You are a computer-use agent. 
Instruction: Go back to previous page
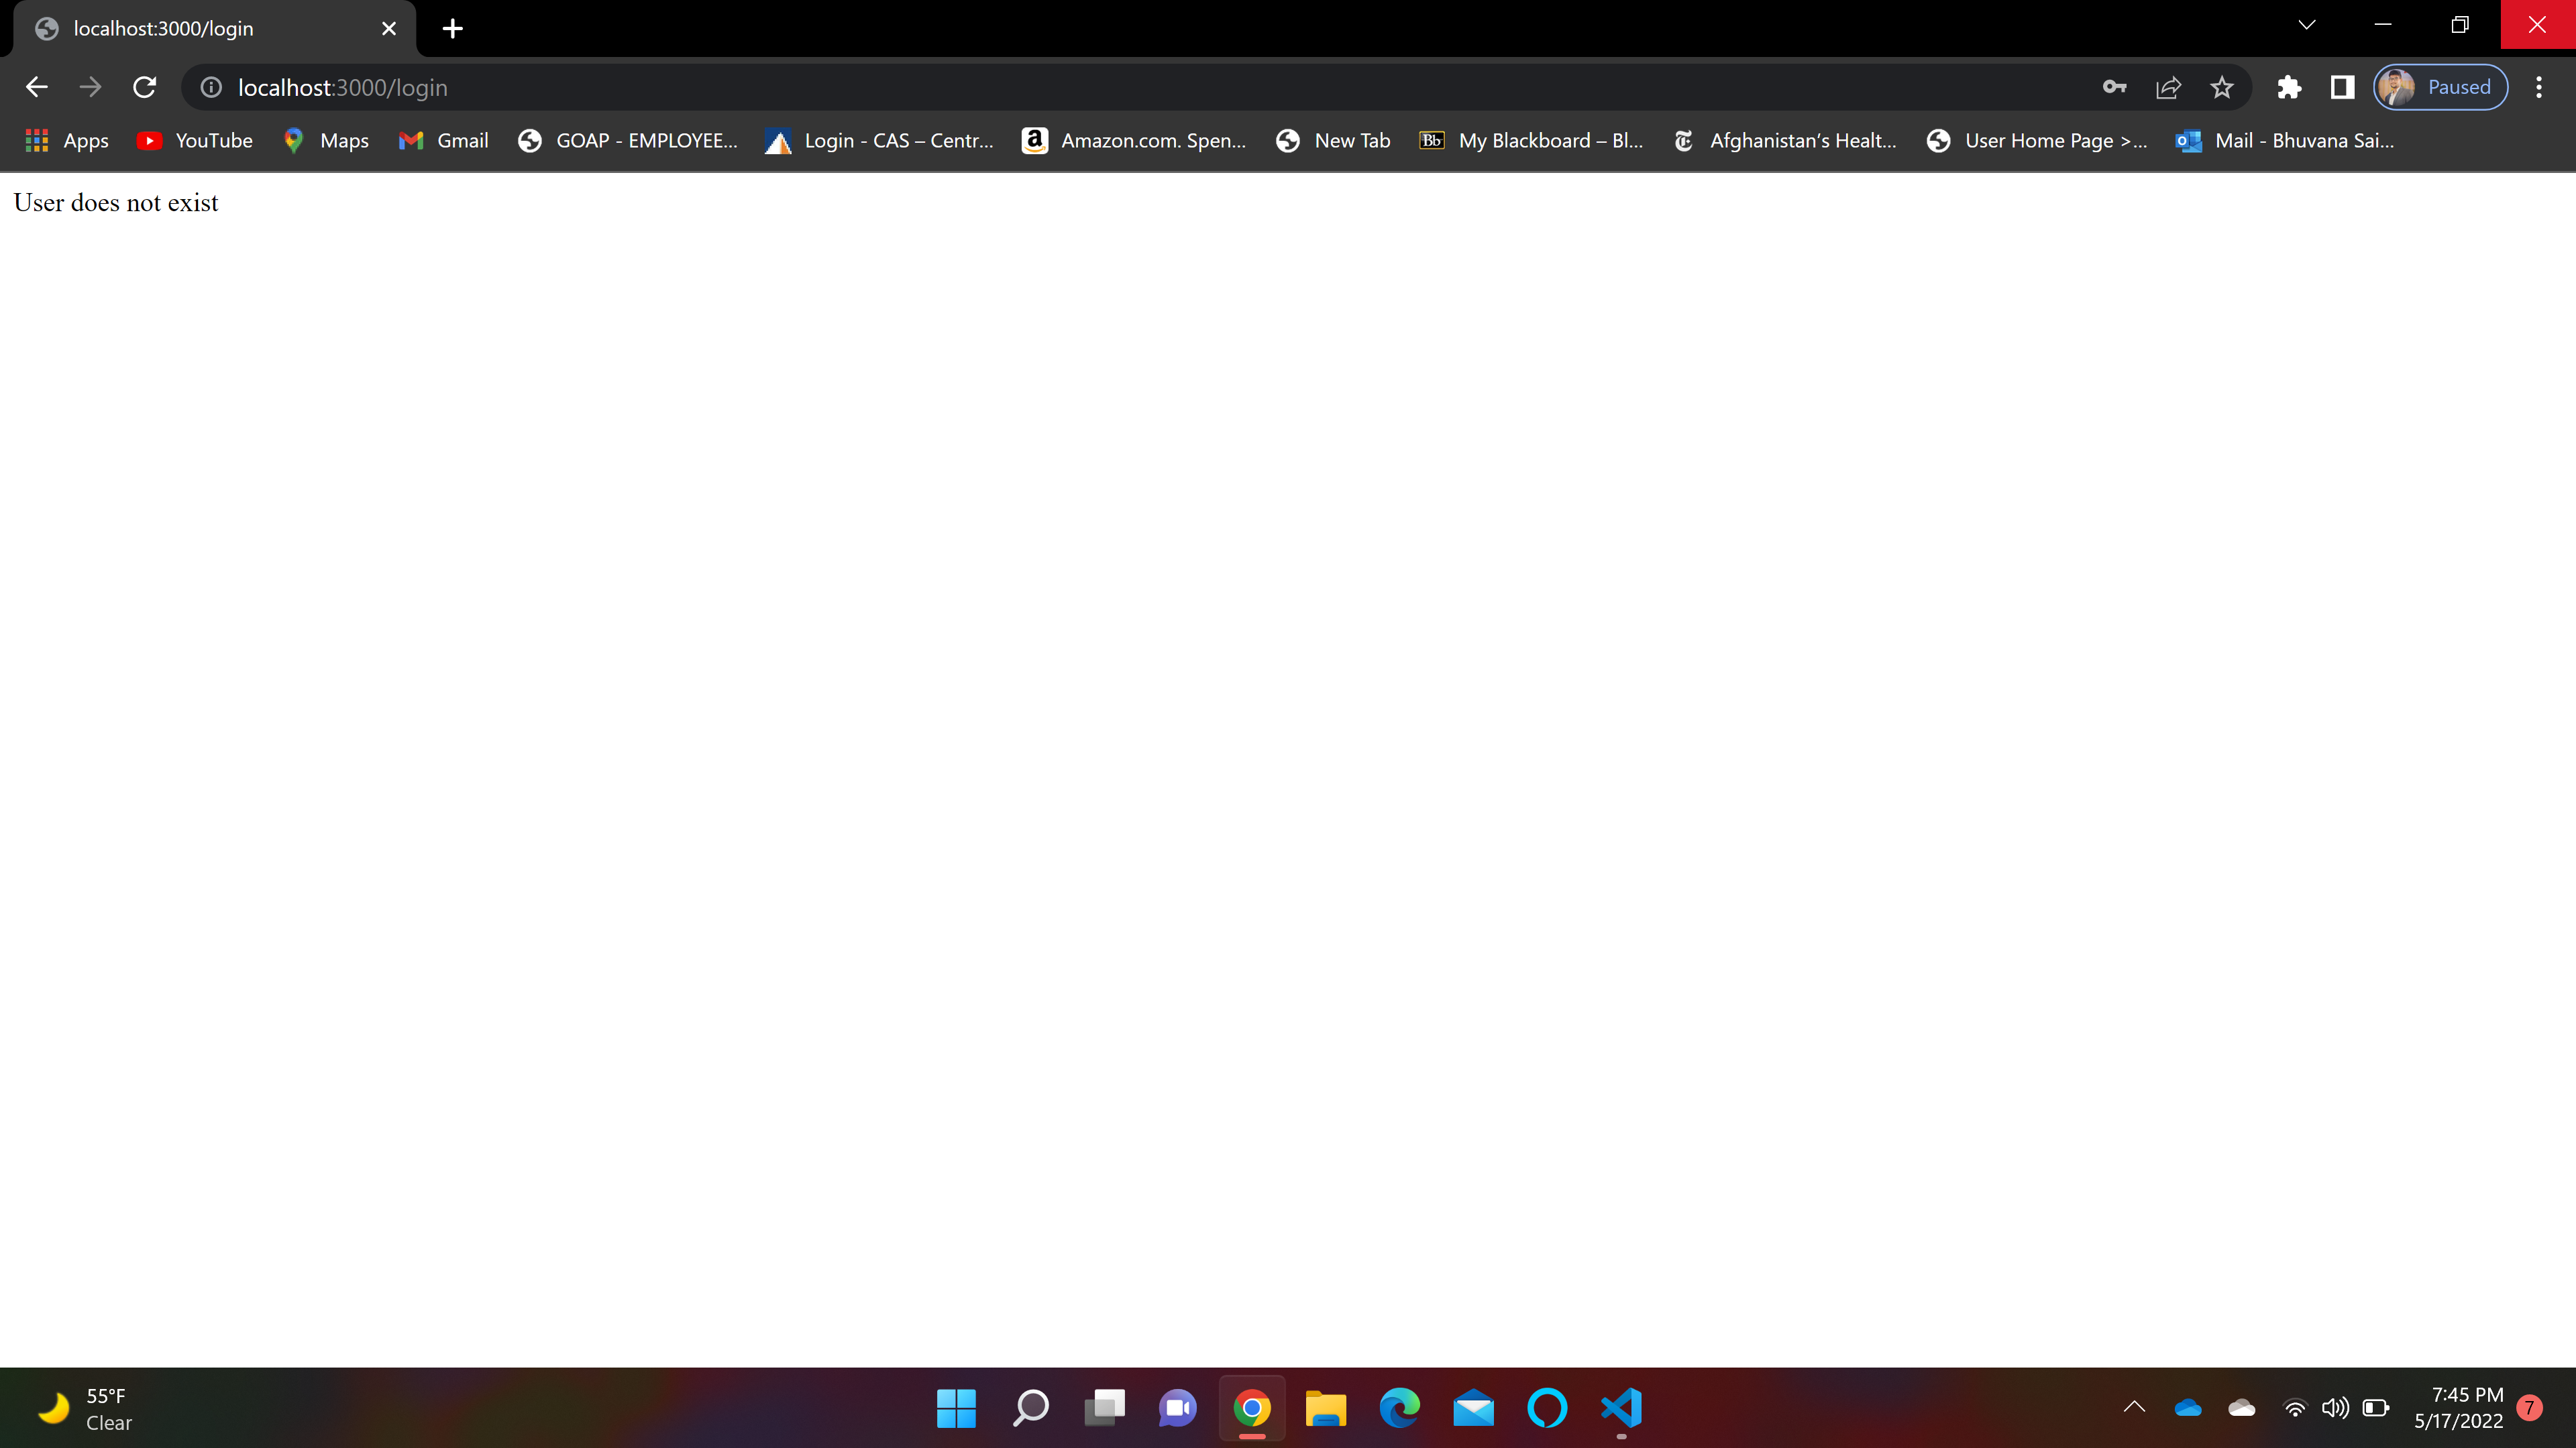(x=37, y=88)
